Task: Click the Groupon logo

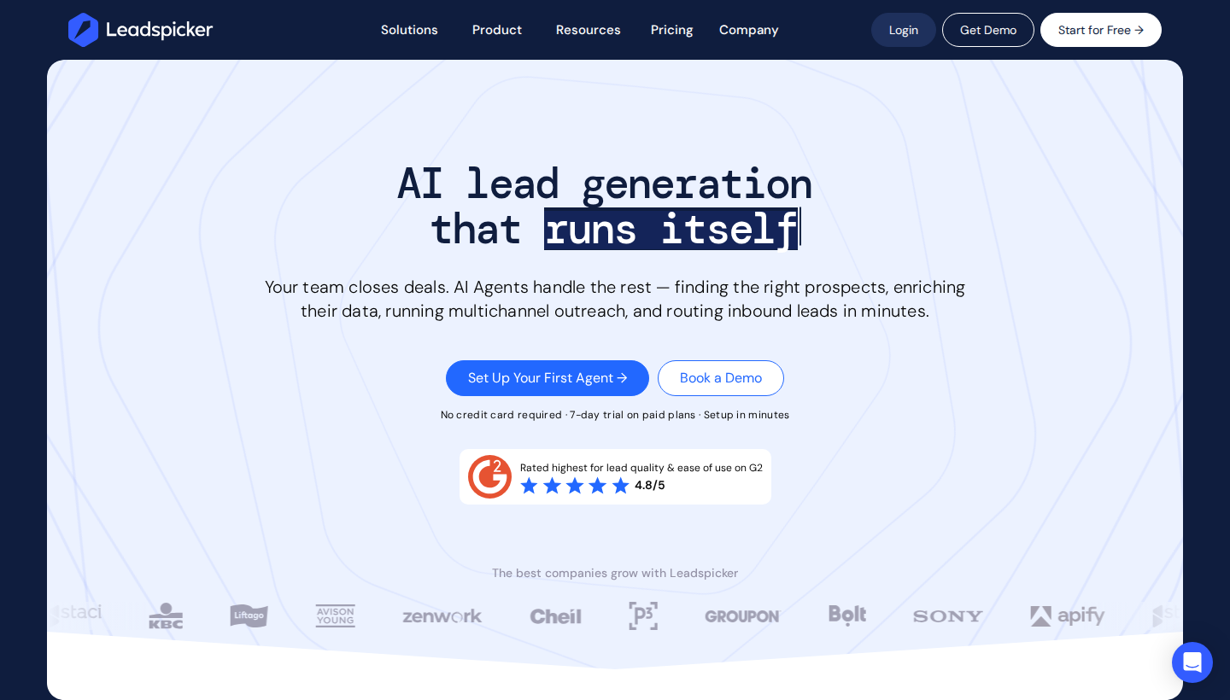Action: coord(741,616)
